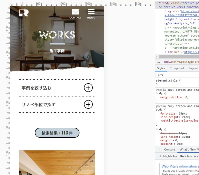Close the What's New drawer tab
Screen dimensions: 199x175
coord(198,149)
